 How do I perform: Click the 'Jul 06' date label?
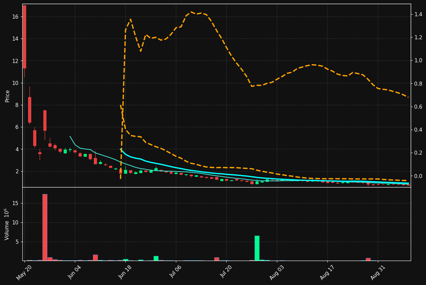176,272
